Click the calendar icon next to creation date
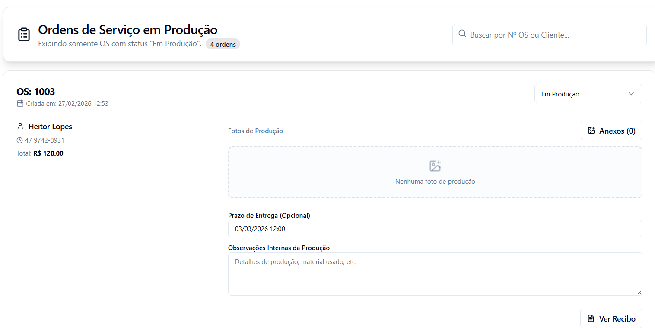655x328 pixels. click(x=20, y=103)
